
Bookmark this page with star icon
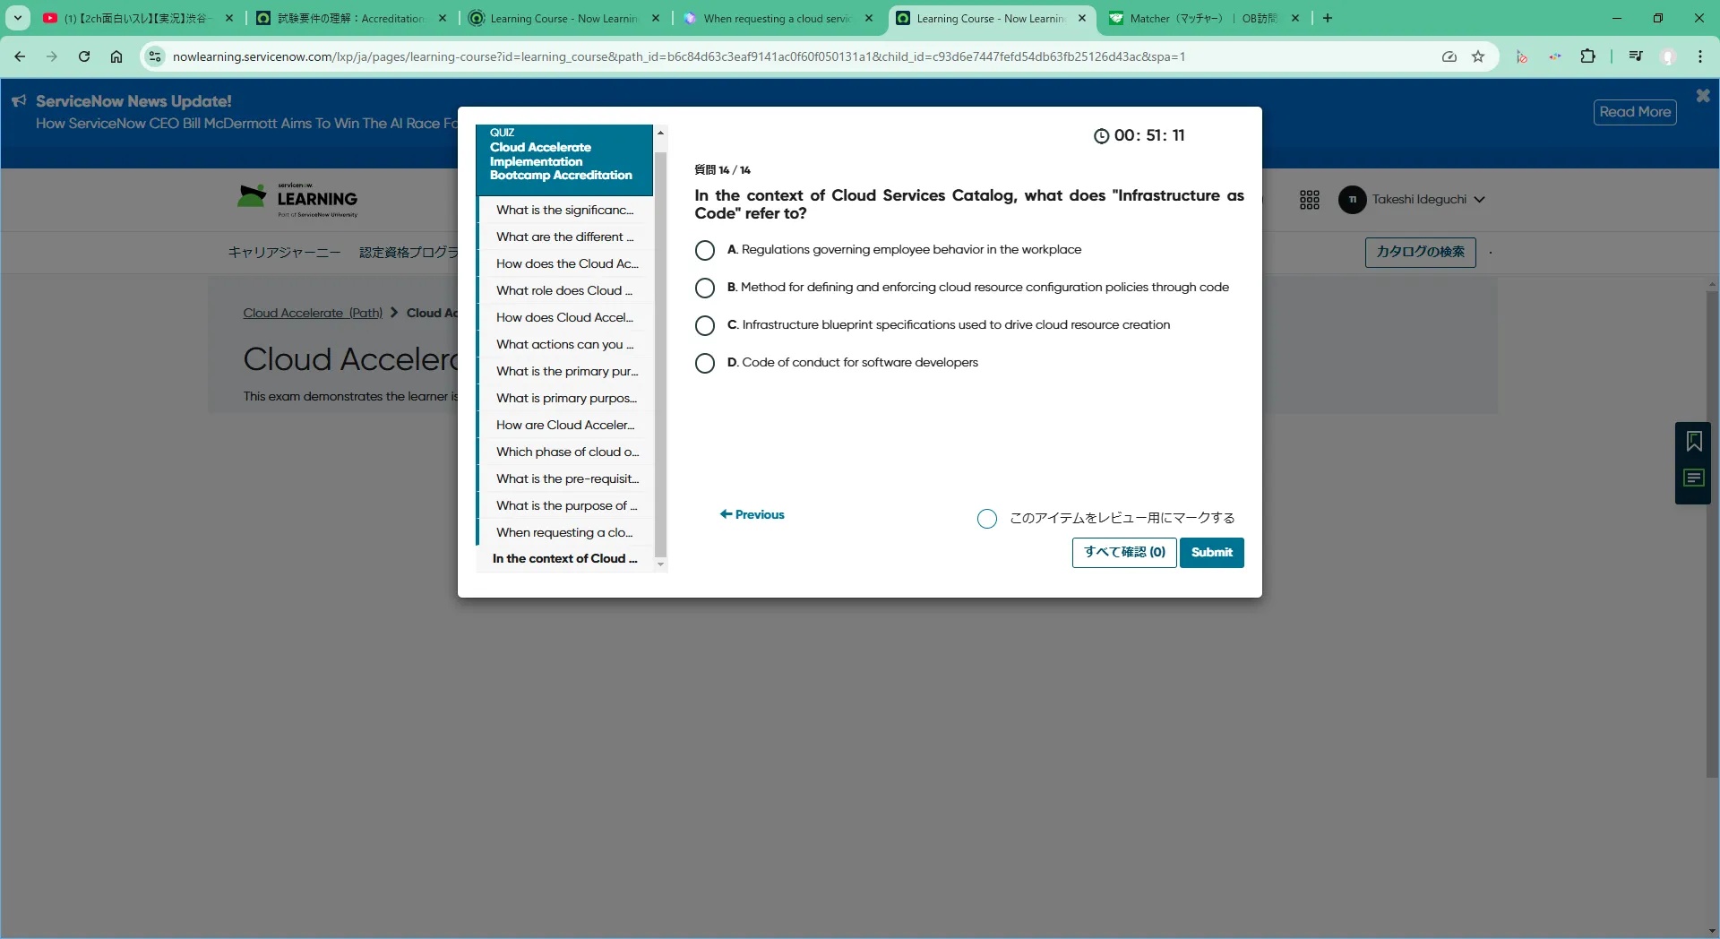point(1478,56)
